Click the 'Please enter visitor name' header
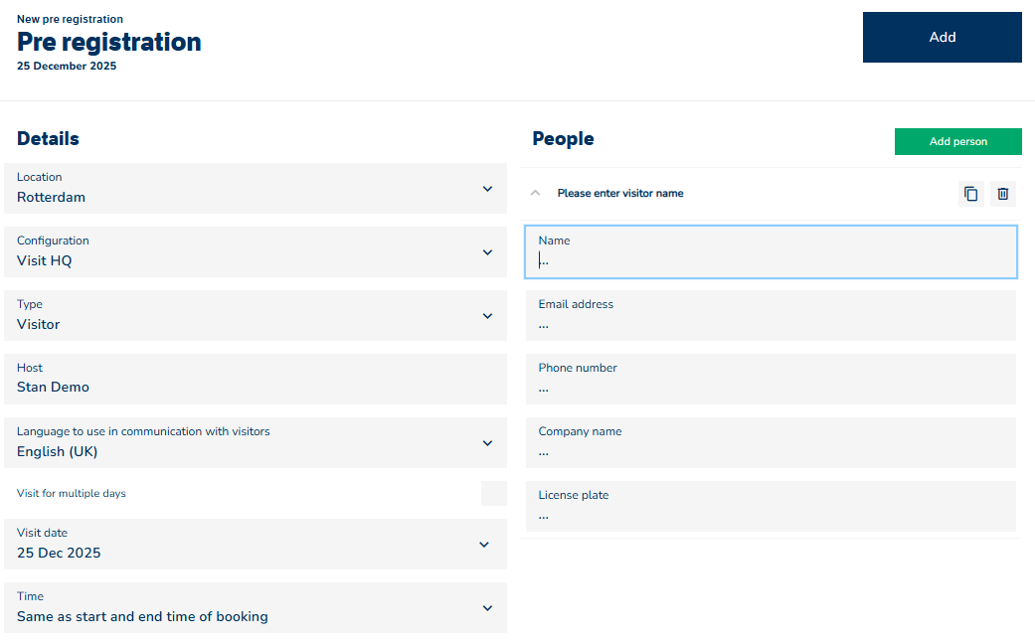Viewport: 1035px width, 642px height. click(x=620, y=194)
